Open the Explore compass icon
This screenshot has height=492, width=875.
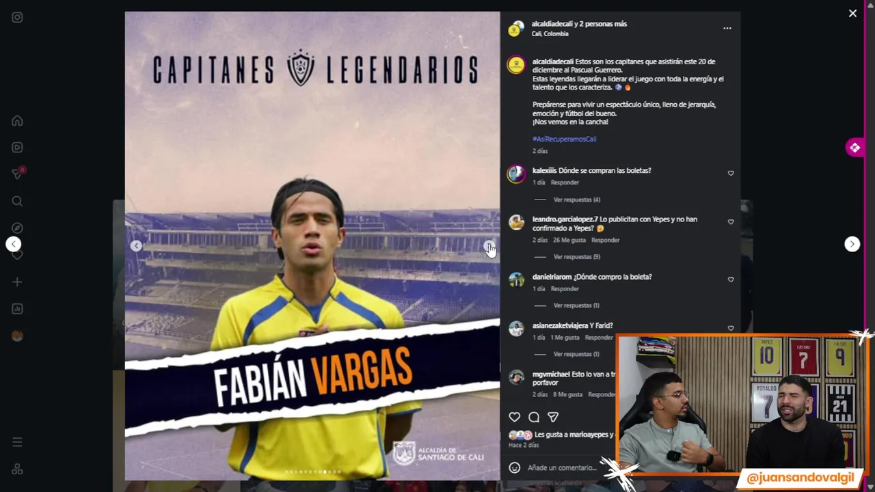coord(17,228)
